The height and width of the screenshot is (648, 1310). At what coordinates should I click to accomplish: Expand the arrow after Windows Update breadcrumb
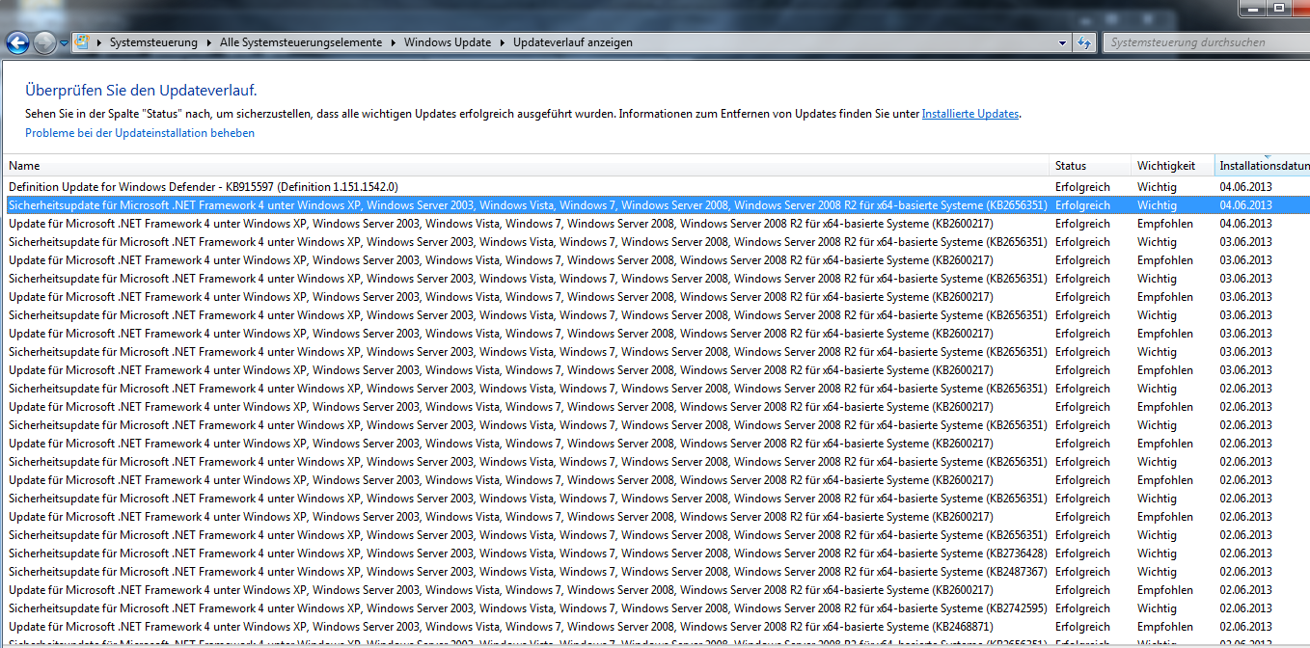[502, 42]
